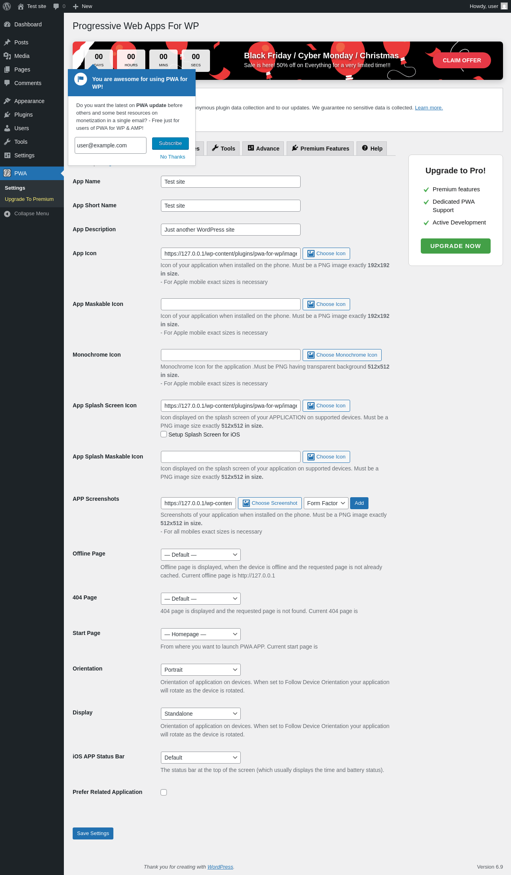Click the user avatar in admin bar
Image resolution: width=511 pixels, height=875 pixels.
click(504, 6)
